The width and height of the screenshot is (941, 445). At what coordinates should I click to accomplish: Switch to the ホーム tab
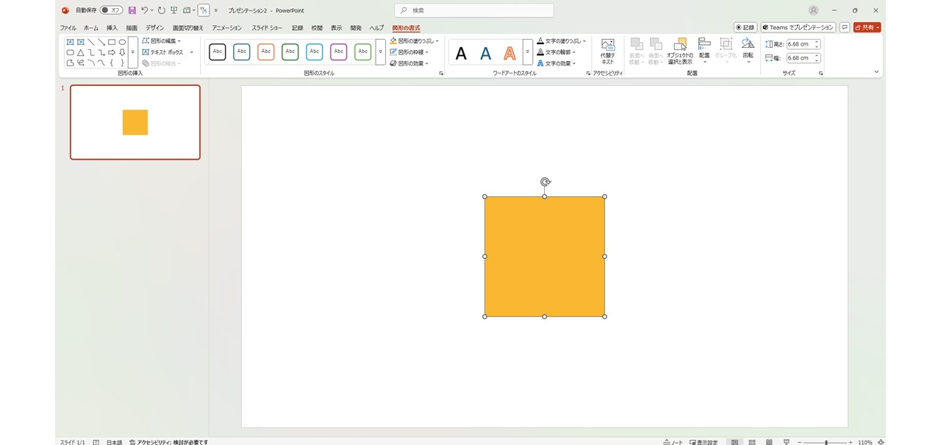tap(91, 28)
